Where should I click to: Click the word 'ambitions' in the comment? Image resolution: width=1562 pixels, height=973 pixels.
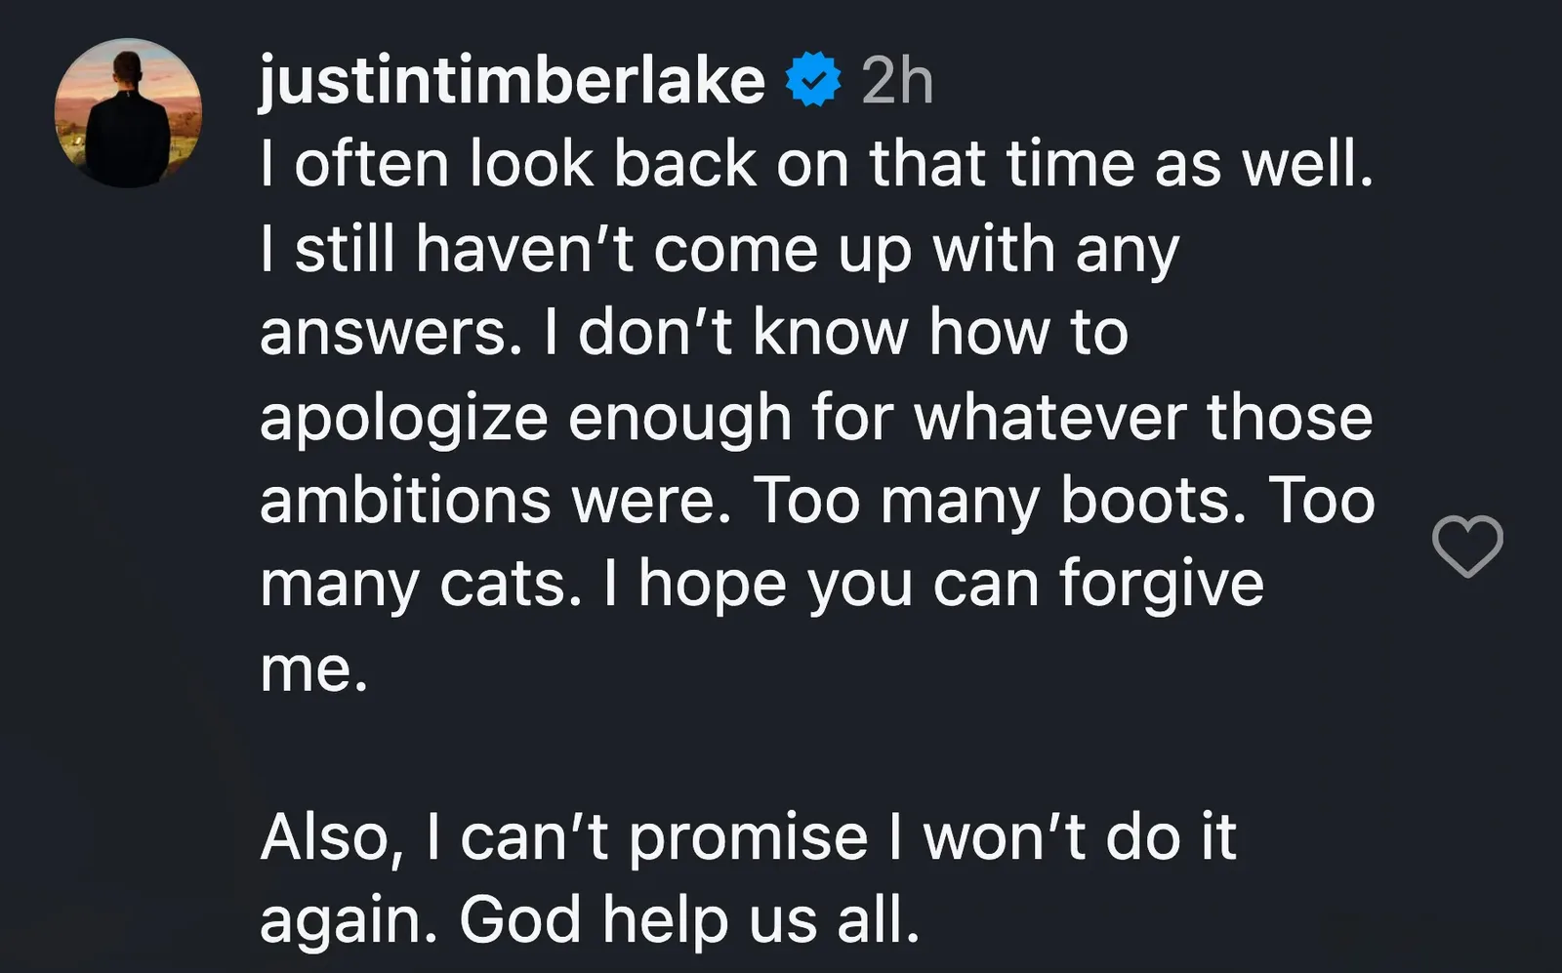coord(407,501)
